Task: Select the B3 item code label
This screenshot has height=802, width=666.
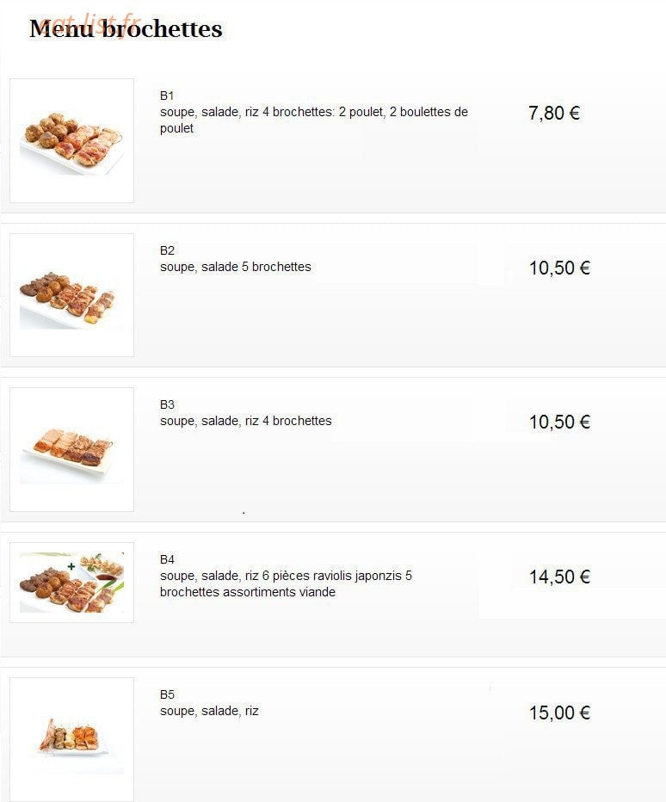Action: point(167,404)
